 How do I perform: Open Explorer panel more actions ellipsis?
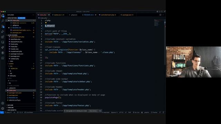pyautogui.click(x=33, y=15)
